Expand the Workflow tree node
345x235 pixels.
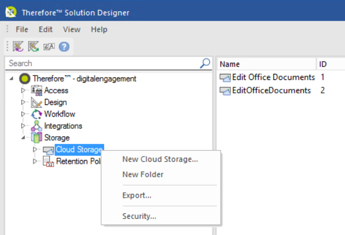[x=23, y=114]
